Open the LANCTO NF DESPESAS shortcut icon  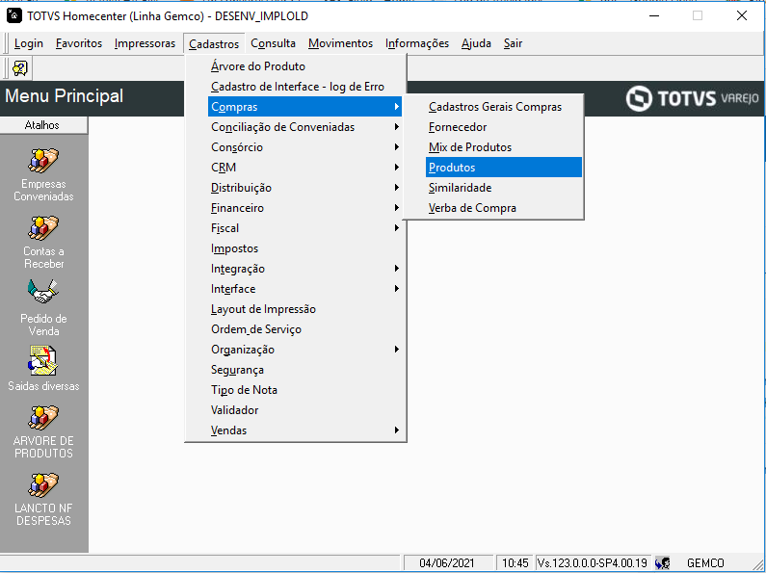43,485
